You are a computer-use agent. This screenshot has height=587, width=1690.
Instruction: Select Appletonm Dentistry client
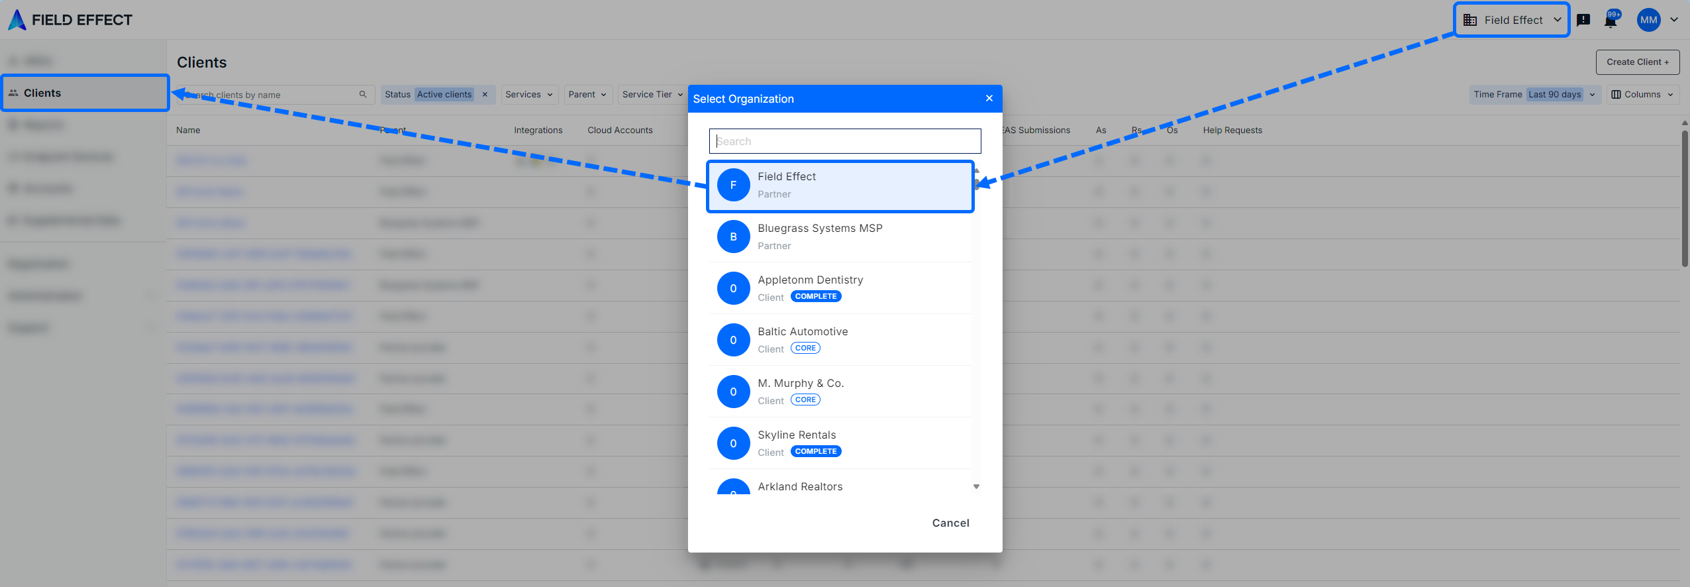tap(840, 288)
